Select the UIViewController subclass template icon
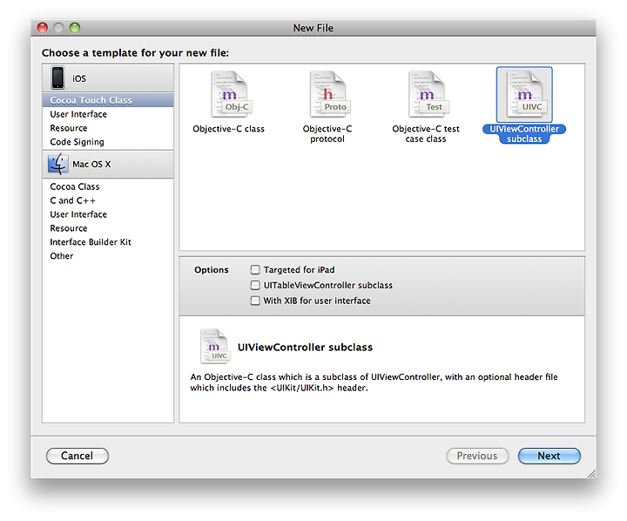This screenshot has width=627, height=521. tap(524, 94)
